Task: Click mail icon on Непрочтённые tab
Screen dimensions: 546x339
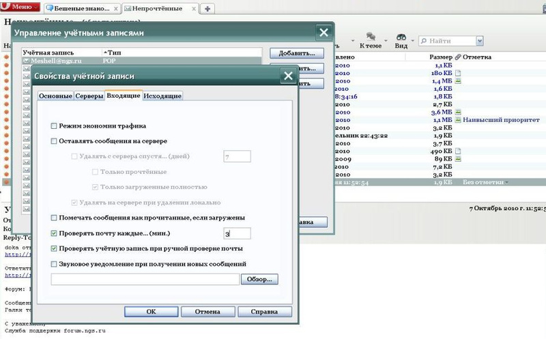Action: pyautogui.click(x=128, y=8)
